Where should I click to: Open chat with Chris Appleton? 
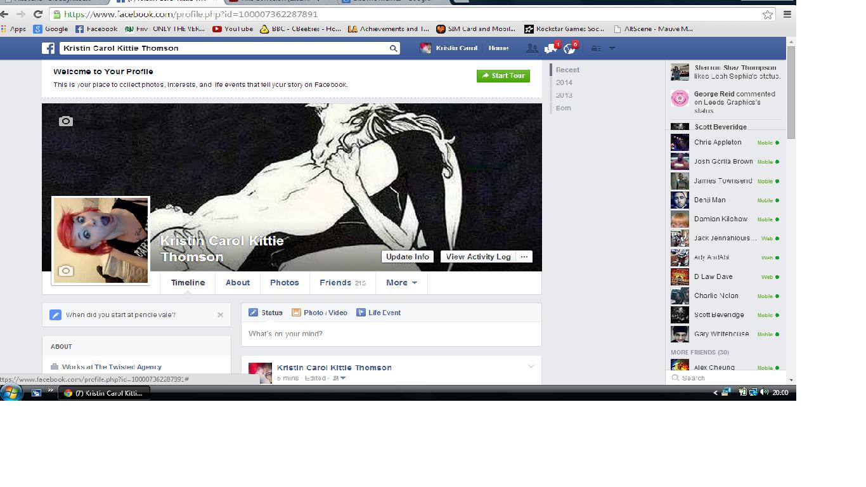[726, 143]
